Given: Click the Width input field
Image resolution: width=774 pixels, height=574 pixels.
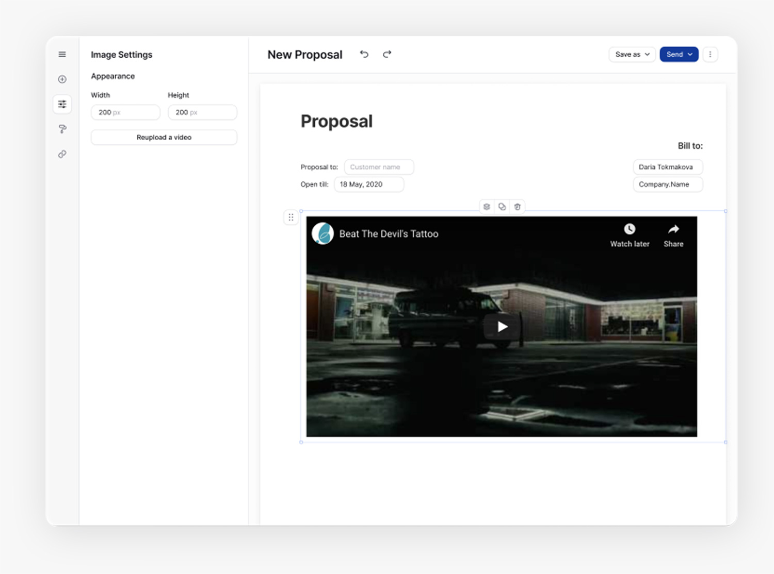Looking at the screenshot, I should (x=125, y=112).
